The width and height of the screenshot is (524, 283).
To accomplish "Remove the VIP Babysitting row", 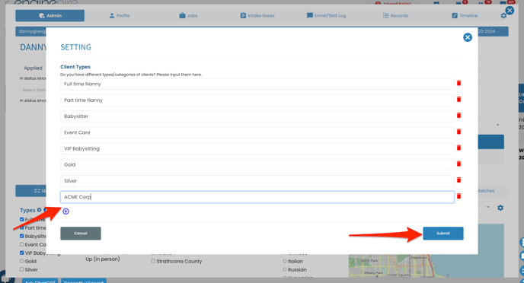I will point(458,148).
